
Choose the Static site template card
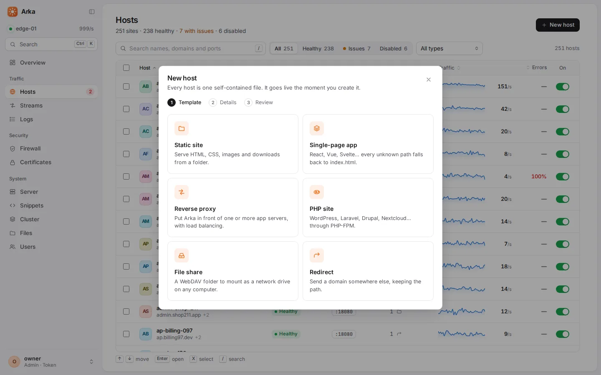[x=233, y=144]
